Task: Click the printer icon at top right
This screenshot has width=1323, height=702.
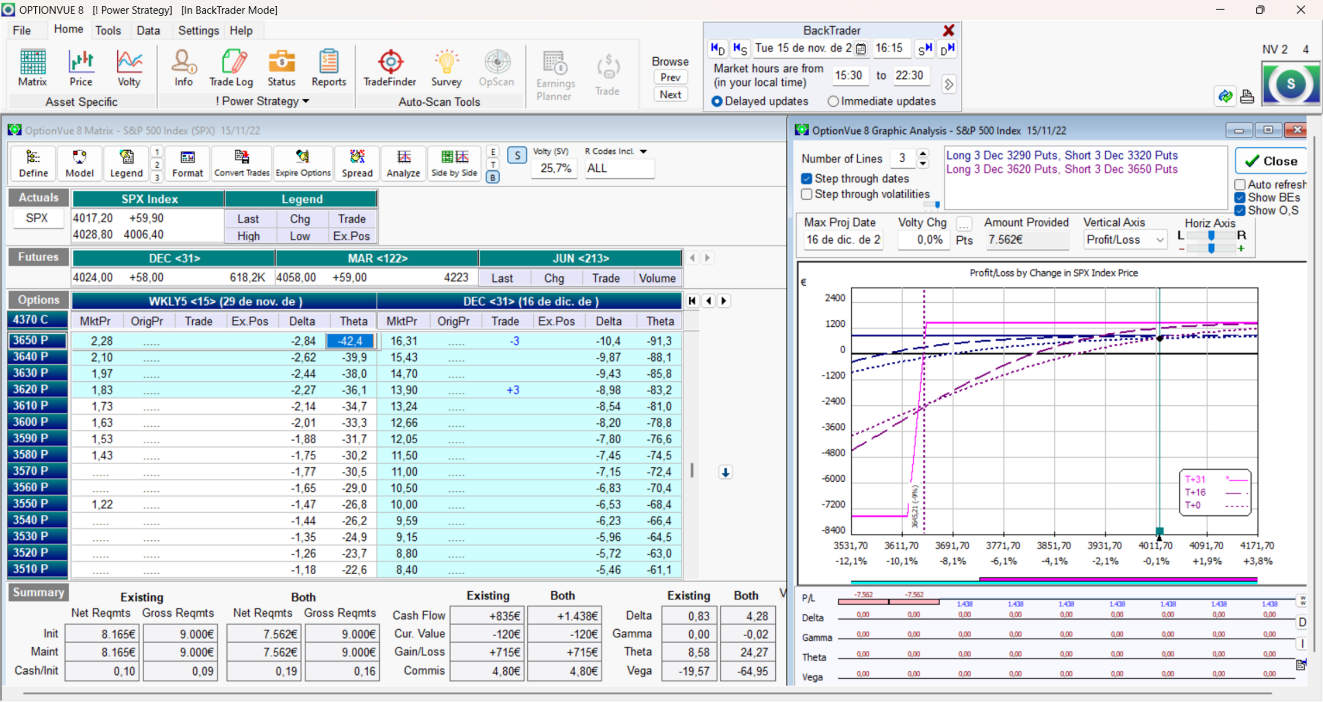Action: click(1247, 96)
